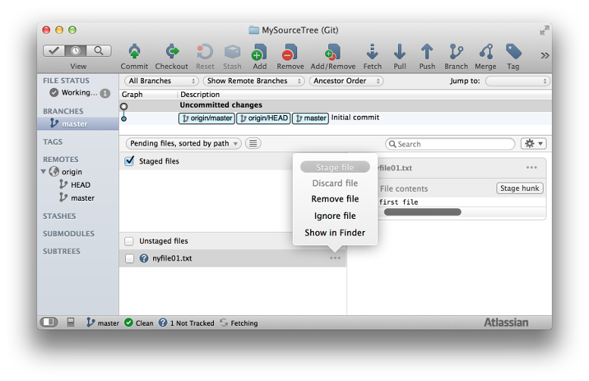
Task: Select the Initial commit row
Action: [x=336, y=118]
